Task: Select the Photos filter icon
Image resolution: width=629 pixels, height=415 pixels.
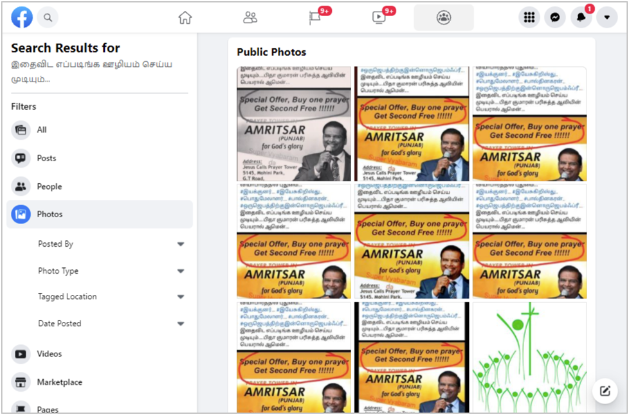Action: coord(21,215)
